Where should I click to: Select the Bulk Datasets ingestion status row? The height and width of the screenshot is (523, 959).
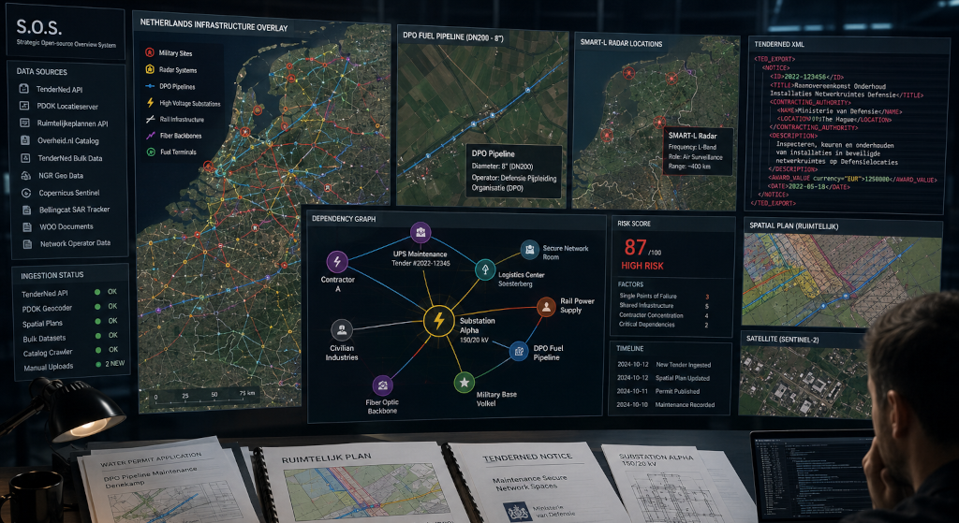tap(69, 337)
